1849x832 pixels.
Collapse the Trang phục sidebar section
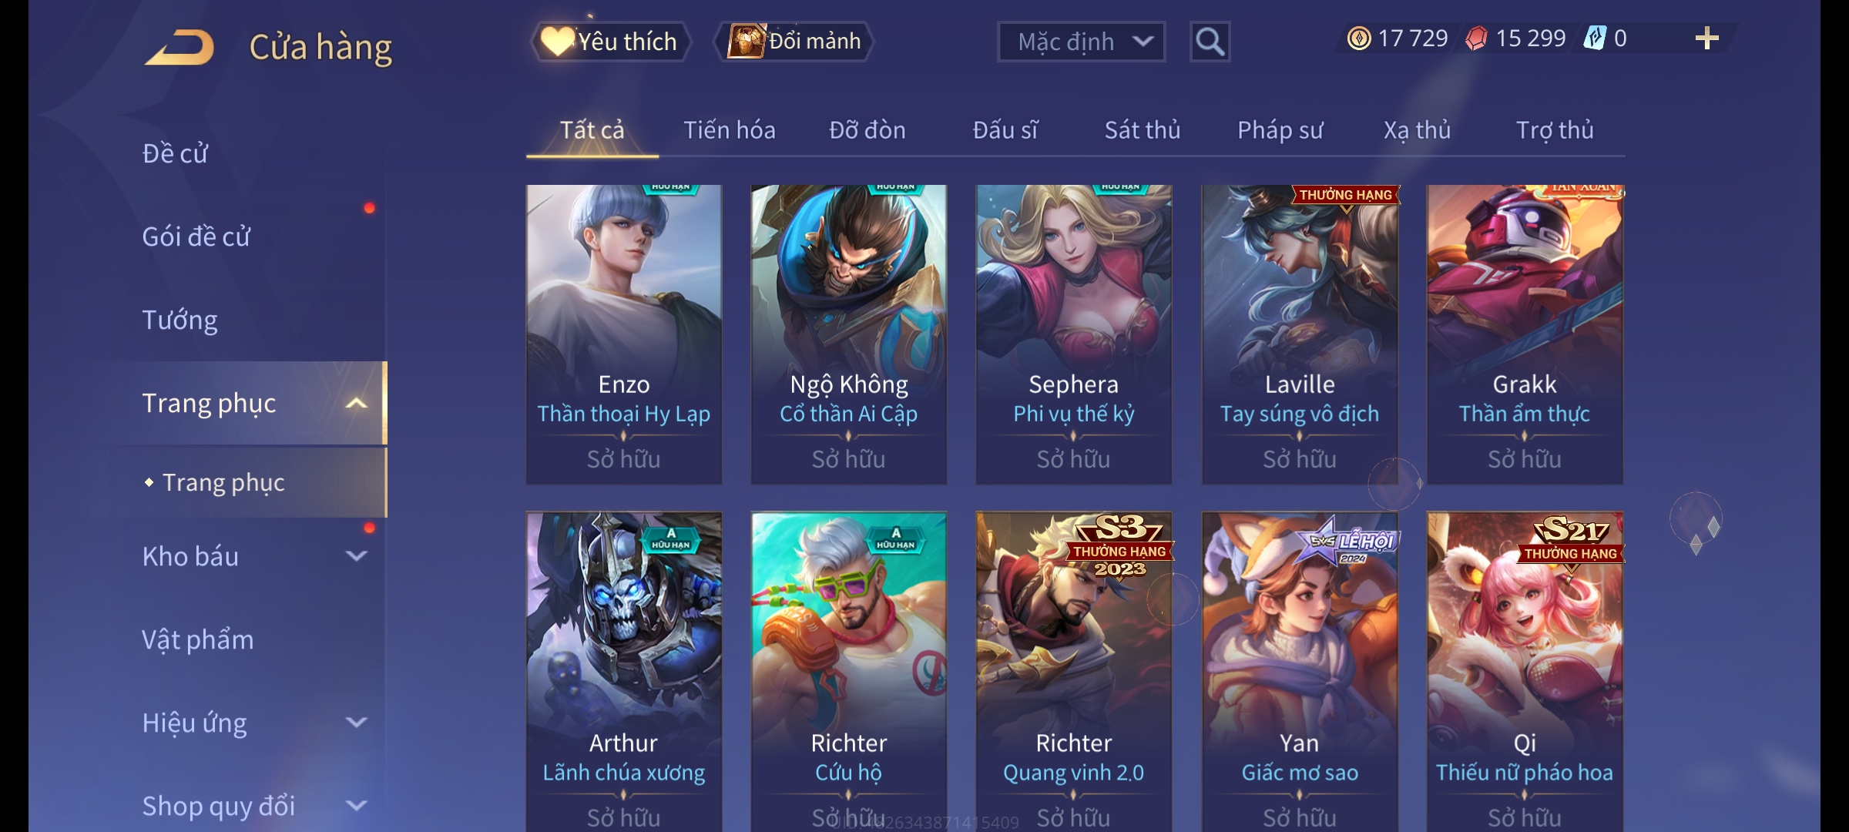pyautogui.click(x=356, y=403)
